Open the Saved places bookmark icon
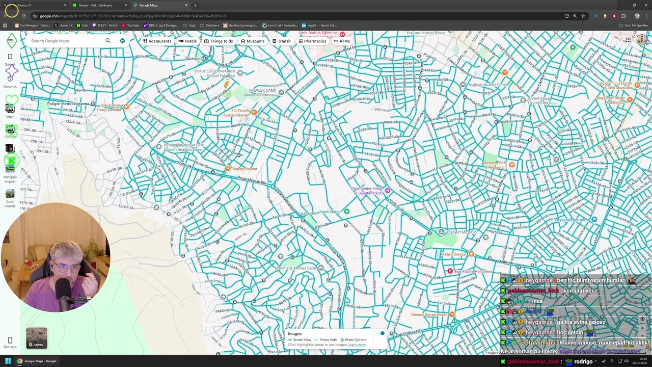 [10, 57]
